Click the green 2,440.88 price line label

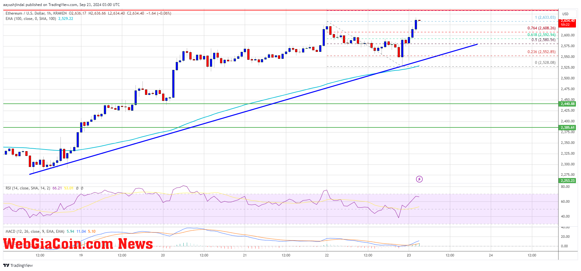(568, 104)
